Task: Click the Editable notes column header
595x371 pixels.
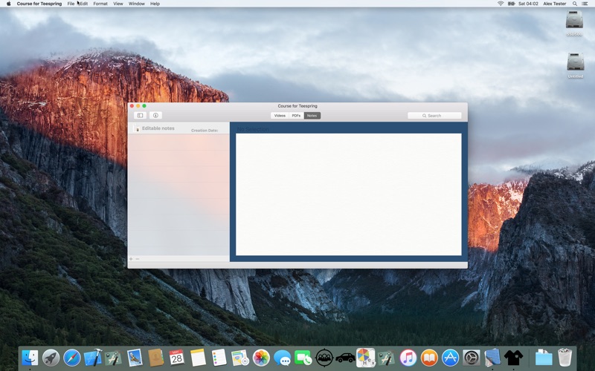Action: [158, 128]
